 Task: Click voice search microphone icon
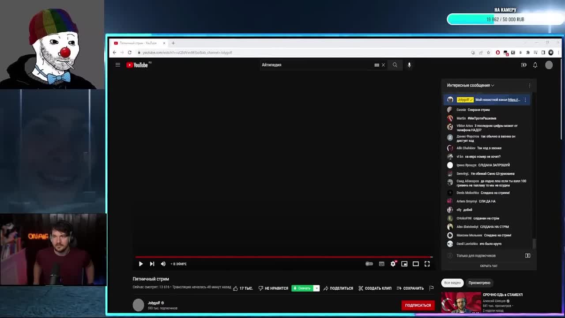click(x=409, y=65)
